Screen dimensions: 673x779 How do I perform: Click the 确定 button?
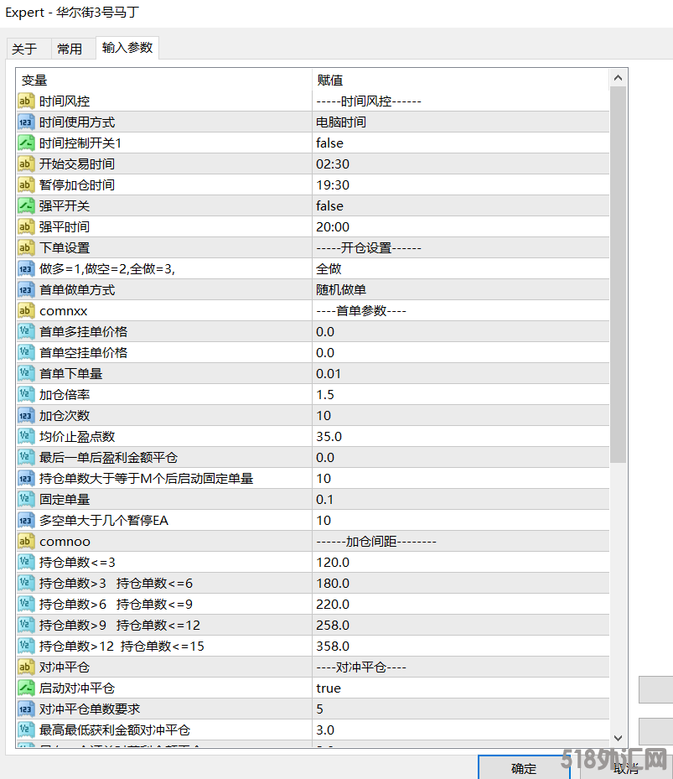point(524,768)
